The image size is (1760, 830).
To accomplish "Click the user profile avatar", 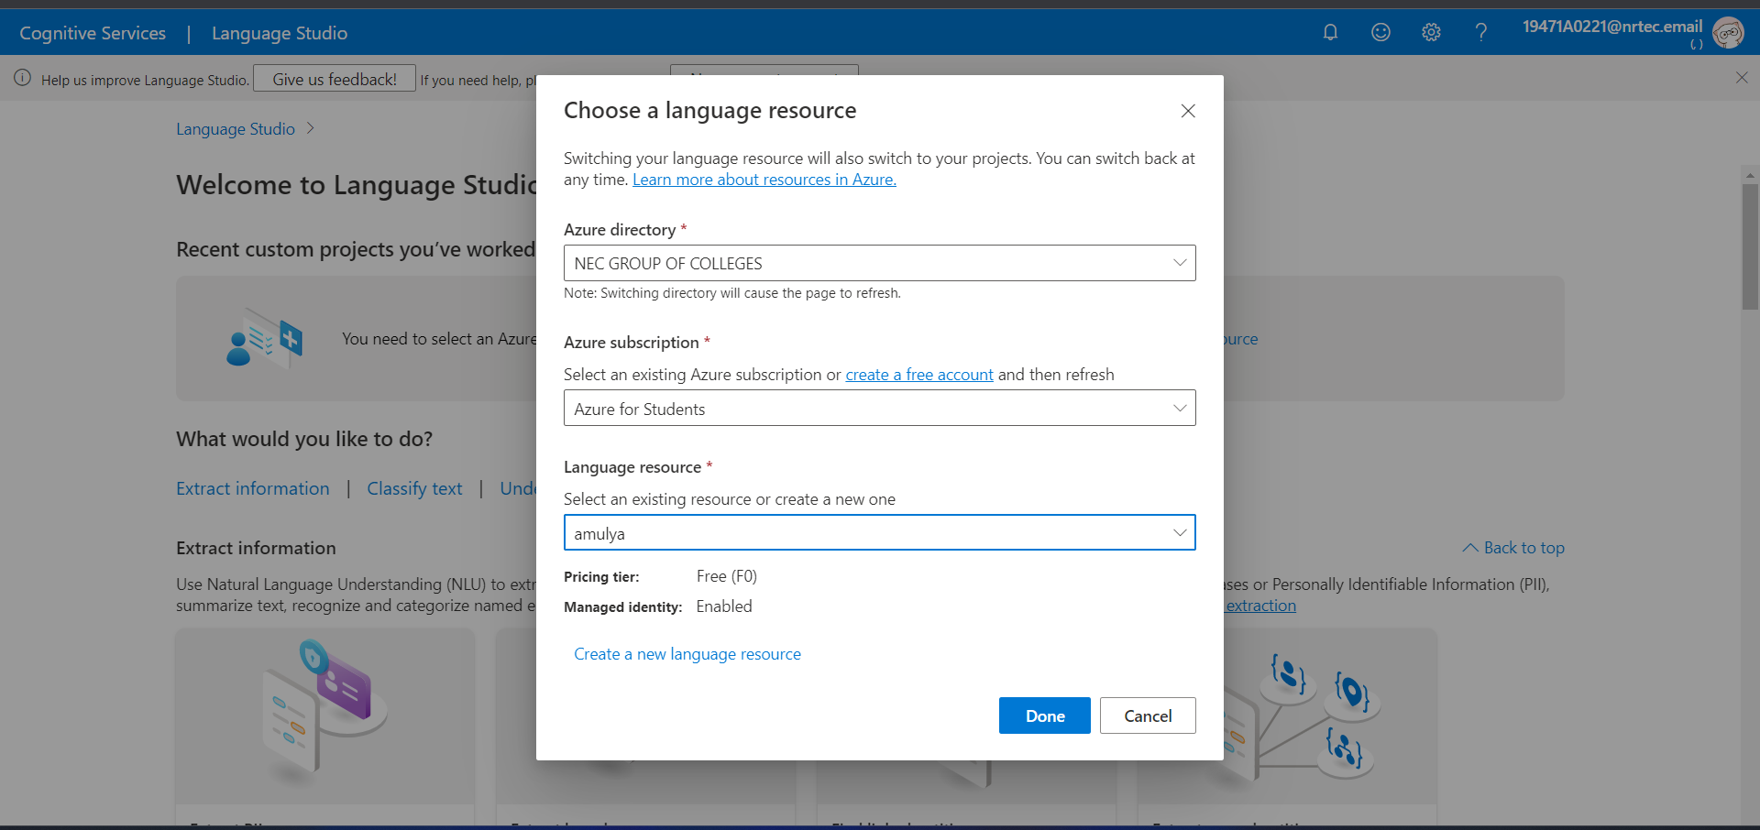I will click(1728, 33).
